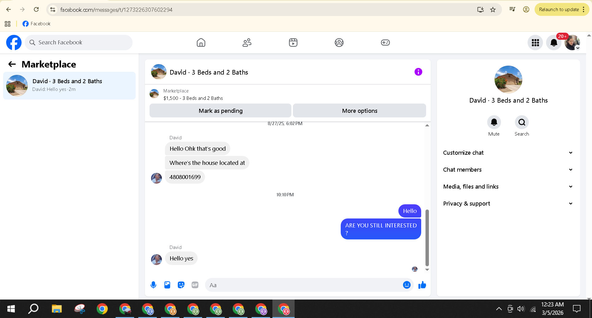Open the Facebook menu grid icon
The height and width of the screenshot is (318, 592).
click(x=535, y=43)
